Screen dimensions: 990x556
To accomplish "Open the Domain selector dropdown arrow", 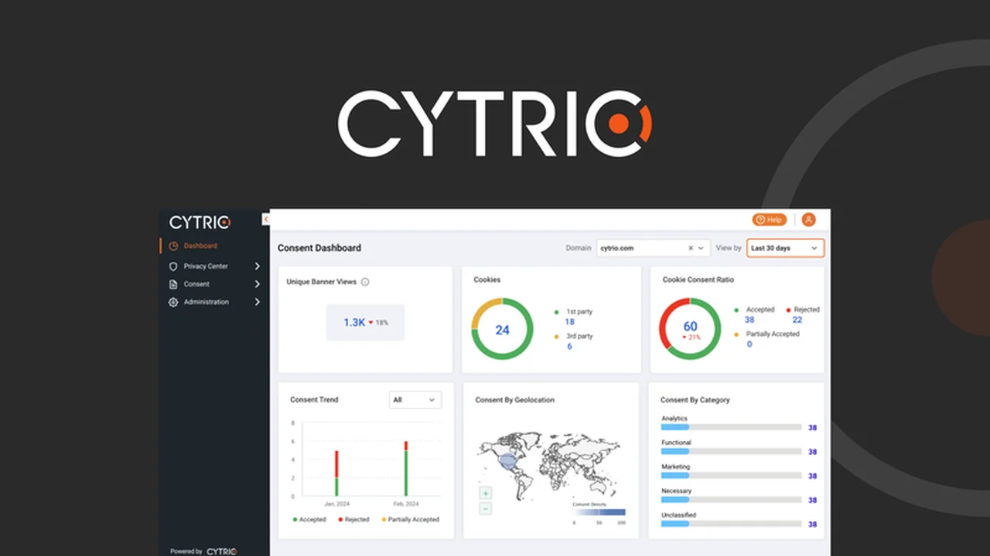I will pyautogui.click(x=701, y=248).
